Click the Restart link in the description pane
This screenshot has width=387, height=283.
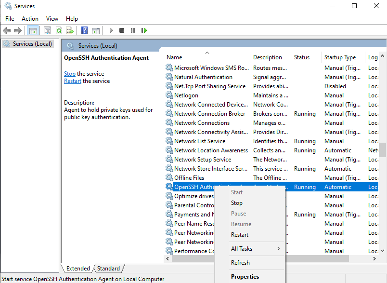coord(73,81)
